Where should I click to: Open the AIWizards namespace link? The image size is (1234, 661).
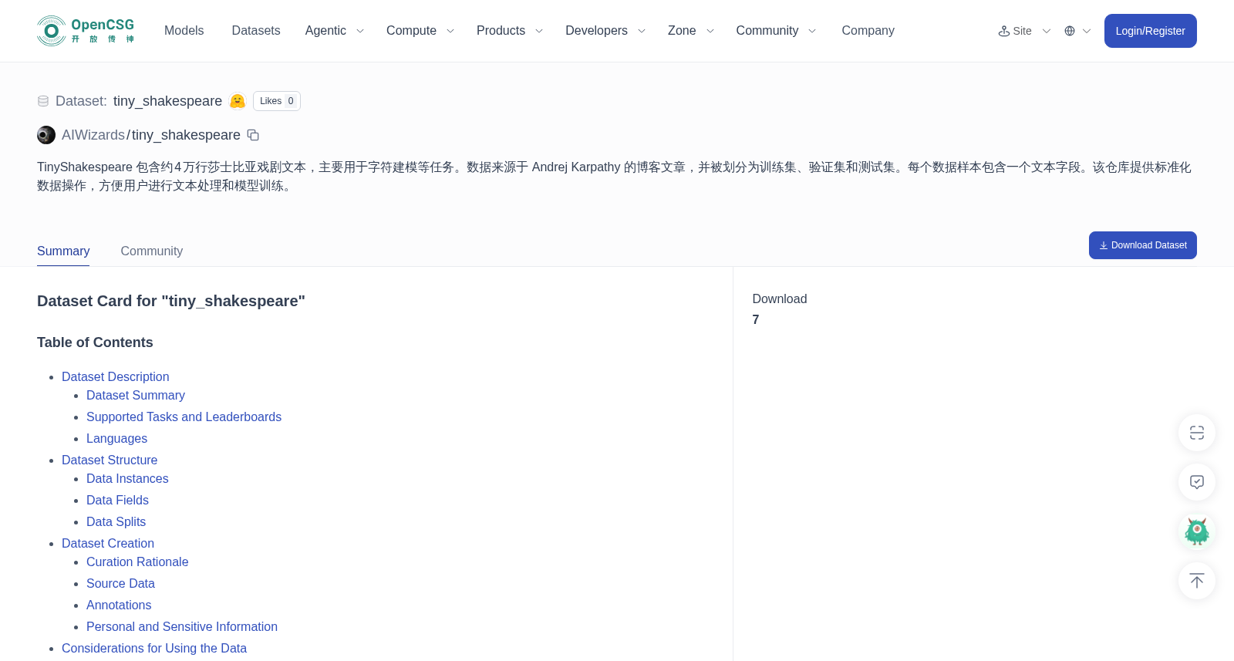pyautogui.click(x=93, y=135)
